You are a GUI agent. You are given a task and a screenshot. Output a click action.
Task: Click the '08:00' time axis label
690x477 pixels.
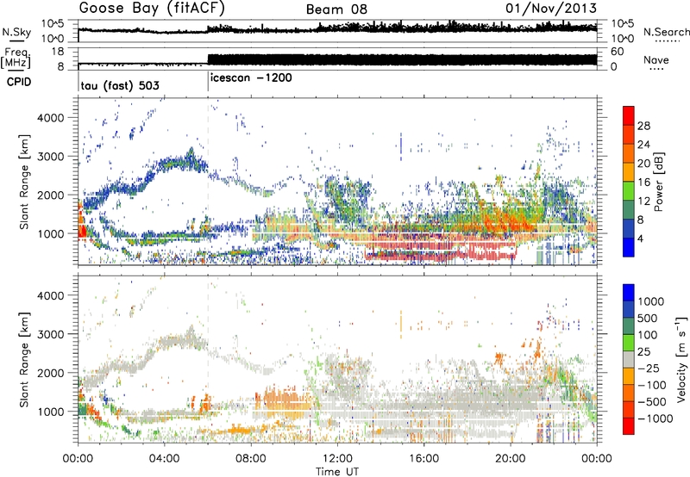point(251,459)
